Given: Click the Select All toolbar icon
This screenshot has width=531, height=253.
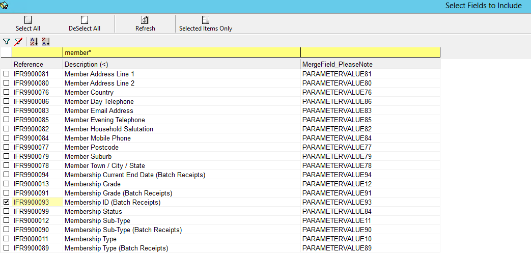Looking at the screenshot, I should point(28,20).
